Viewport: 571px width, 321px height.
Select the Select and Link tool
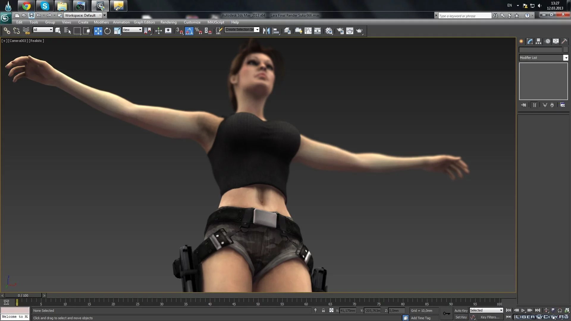[7, 31]
